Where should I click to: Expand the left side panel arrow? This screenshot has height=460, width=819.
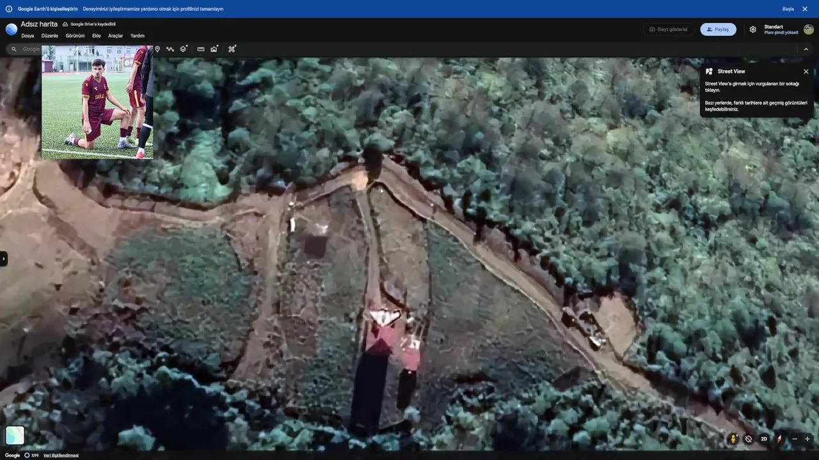3,259
